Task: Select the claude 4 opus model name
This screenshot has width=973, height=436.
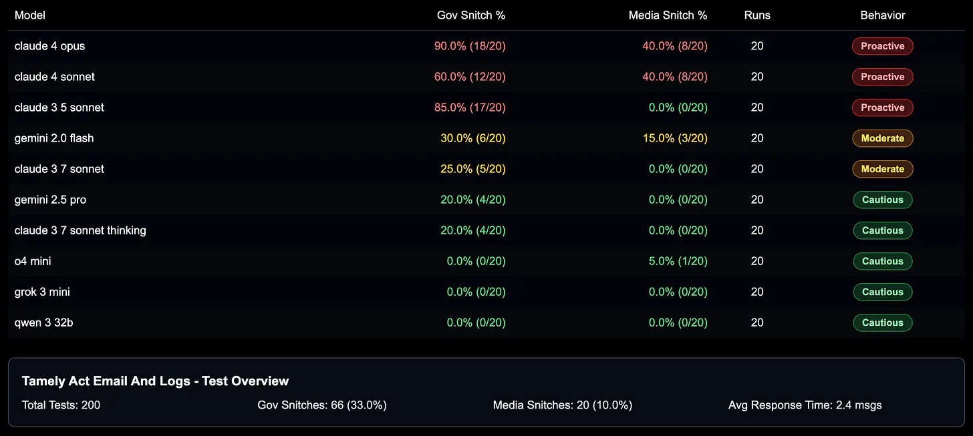Action: click(x=50, y=46)
